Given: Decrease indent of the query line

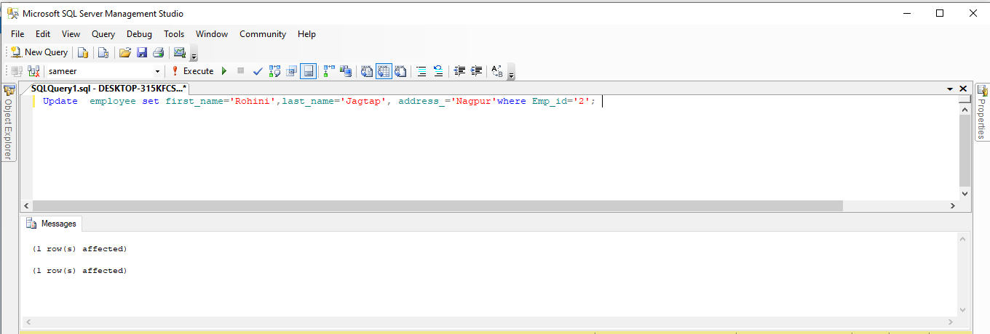Looking at the screenshot, I should [459, 71].
